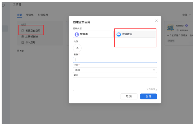Click the 共 3 条 count text

[20, 51]
